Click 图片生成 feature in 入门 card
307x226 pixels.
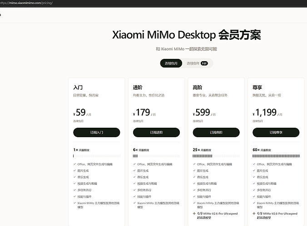83,171
